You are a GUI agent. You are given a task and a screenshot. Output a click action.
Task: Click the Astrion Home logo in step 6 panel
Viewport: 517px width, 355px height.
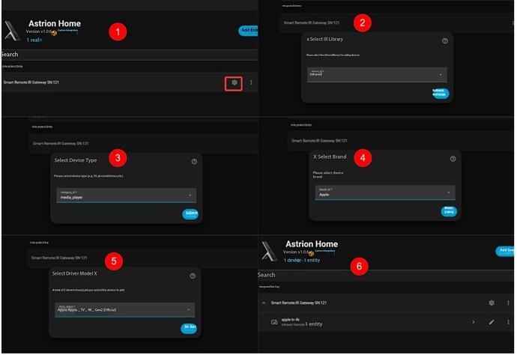[x=270, y=251]
